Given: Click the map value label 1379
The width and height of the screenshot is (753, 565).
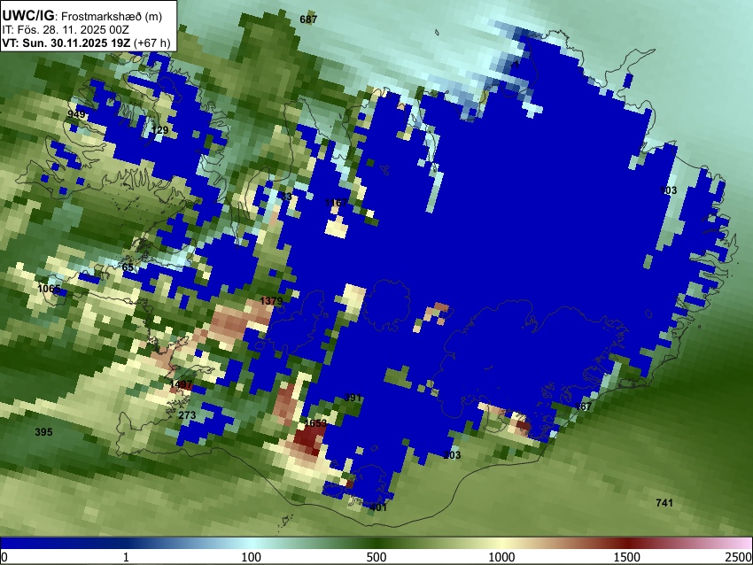Looking at the screenshot, I should pyautogui.click(x=271, y=301).
